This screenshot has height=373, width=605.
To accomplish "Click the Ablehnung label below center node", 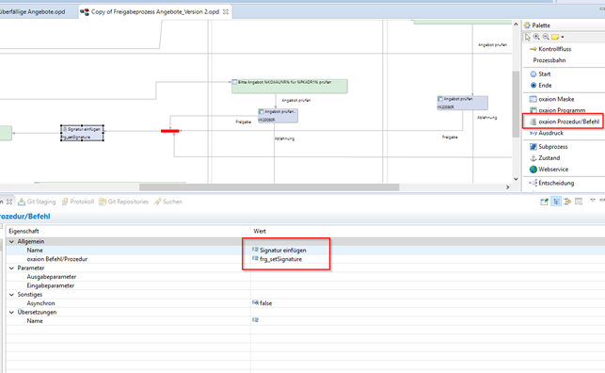I will [284, 138].
